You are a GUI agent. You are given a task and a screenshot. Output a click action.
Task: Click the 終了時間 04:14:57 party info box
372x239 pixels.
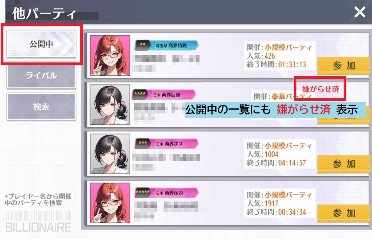pos(280,154)
